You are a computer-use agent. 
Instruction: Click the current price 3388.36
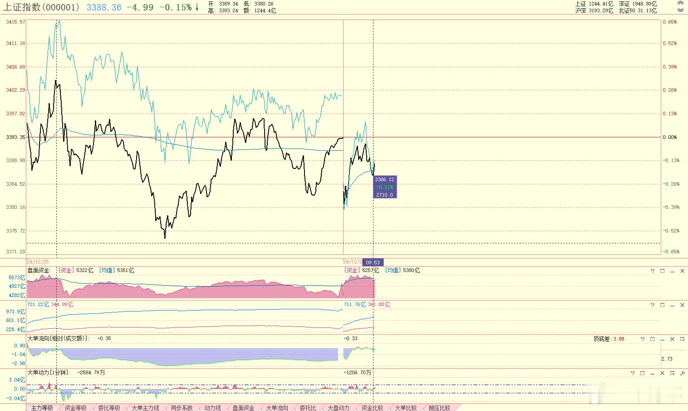coord(104,7)
